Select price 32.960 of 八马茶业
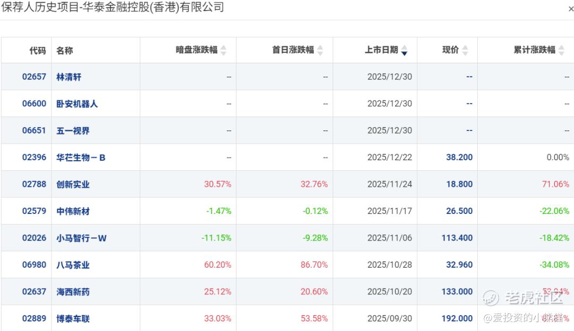This screenshot has width=574, height=331. (x=459, y=264)
